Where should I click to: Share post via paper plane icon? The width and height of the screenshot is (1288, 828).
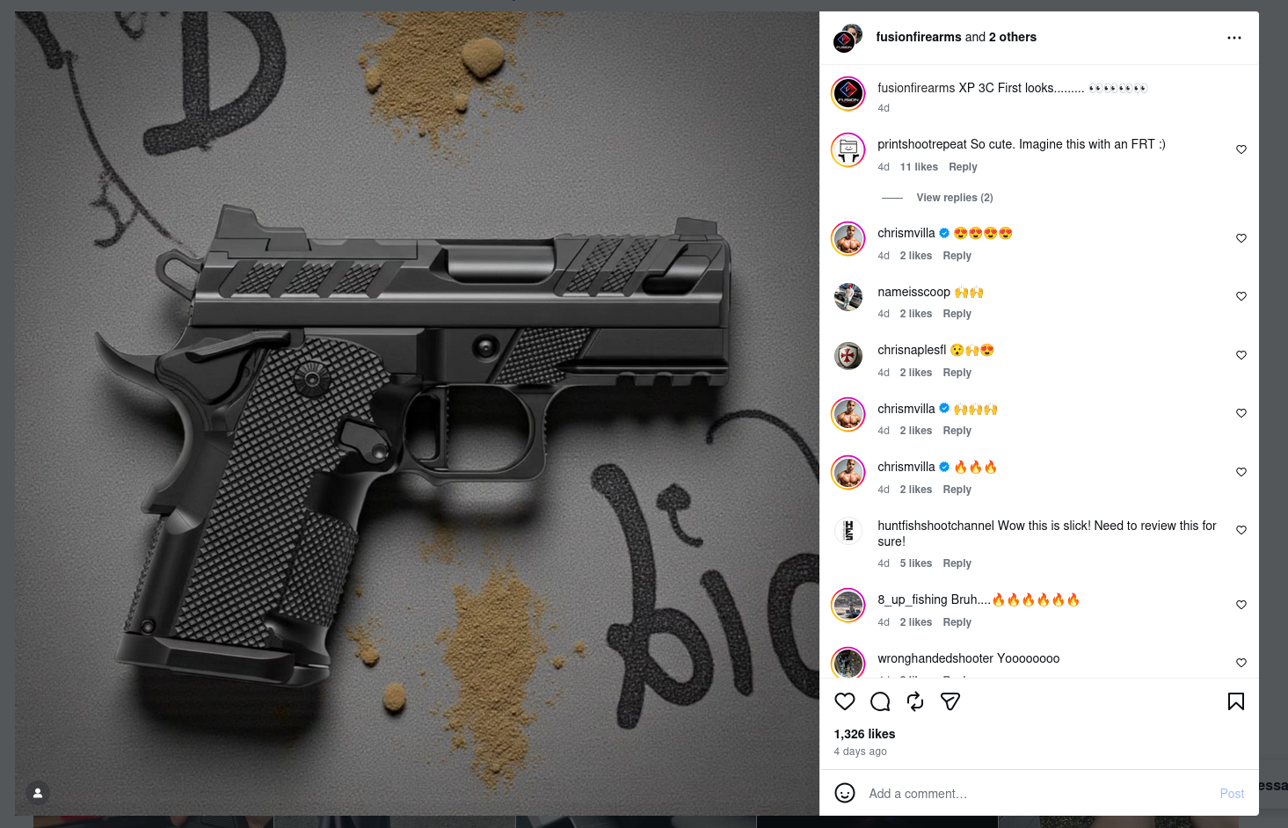[x=950, y=701]
